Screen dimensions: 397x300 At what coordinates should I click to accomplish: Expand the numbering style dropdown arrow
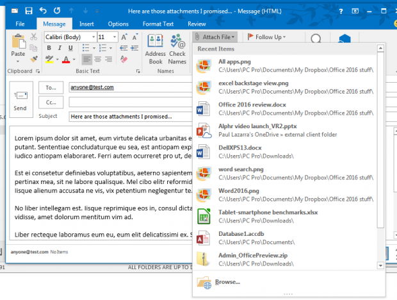point(111,48)
